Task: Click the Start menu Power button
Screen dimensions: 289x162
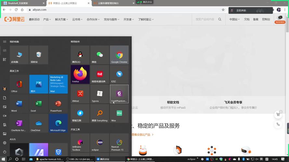Action: [x=5, y=152]
